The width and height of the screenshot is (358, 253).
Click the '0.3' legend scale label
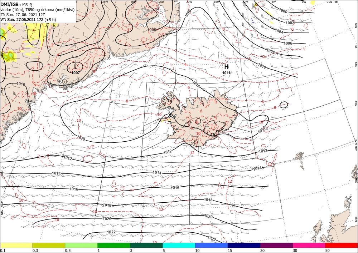click(x=35, y=251)
